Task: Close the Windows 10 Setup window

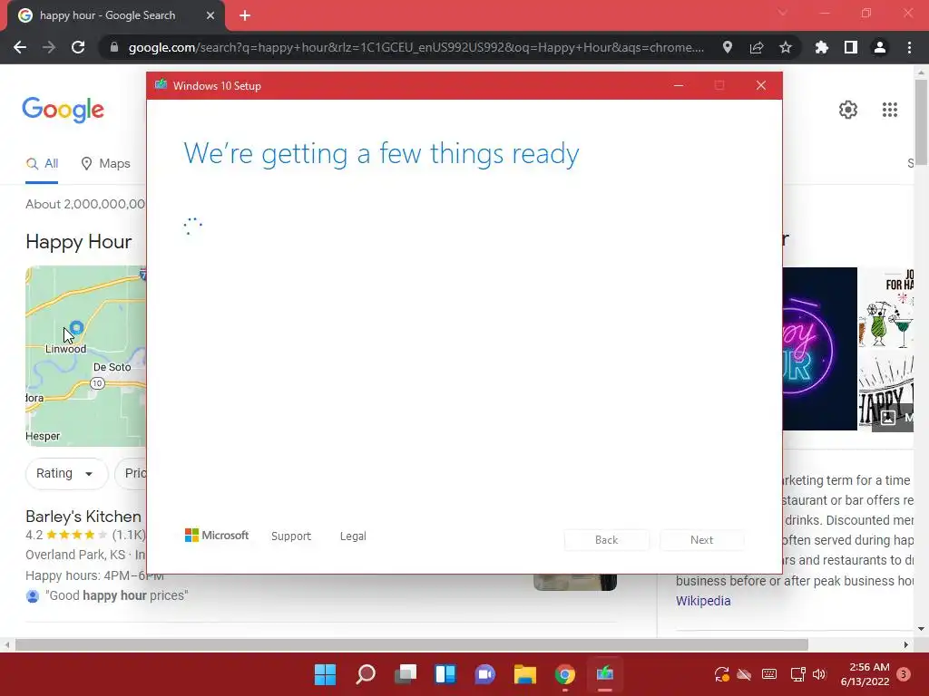Action: pyautogui.click(x=761, y=86)
